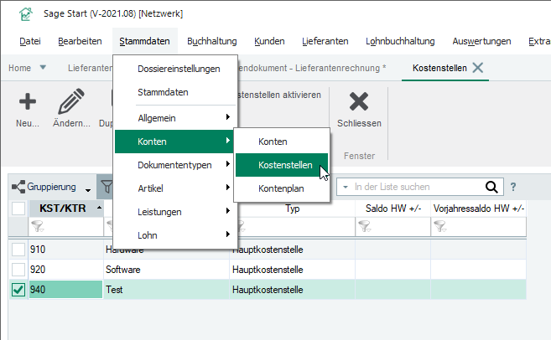Click the filter funnel under Vorjahressaldo HW column
Viewport: 551px width, 340px height.
439,226
